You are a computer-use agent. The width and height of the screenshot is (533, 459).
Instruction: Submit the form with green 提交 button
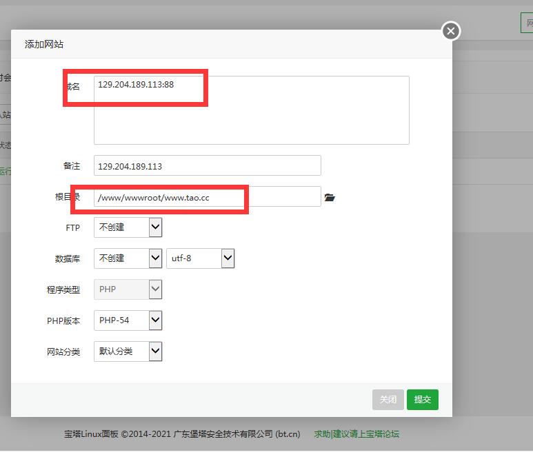[422, 400]
